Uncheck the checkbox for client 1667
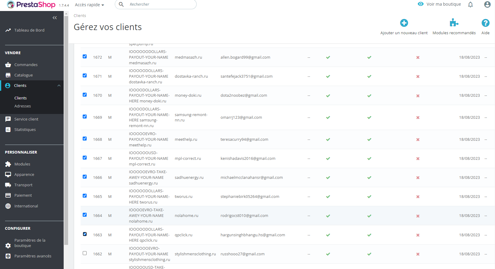 point(85,158)
